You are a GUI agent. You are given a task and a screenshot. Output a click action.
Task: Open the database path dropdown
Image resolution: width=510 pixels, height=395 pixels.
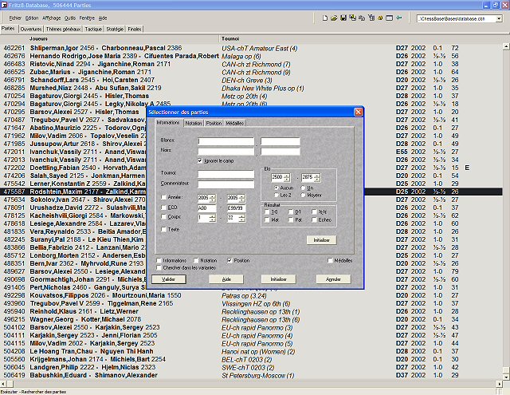pyautogui.click(x=502, y=17)
